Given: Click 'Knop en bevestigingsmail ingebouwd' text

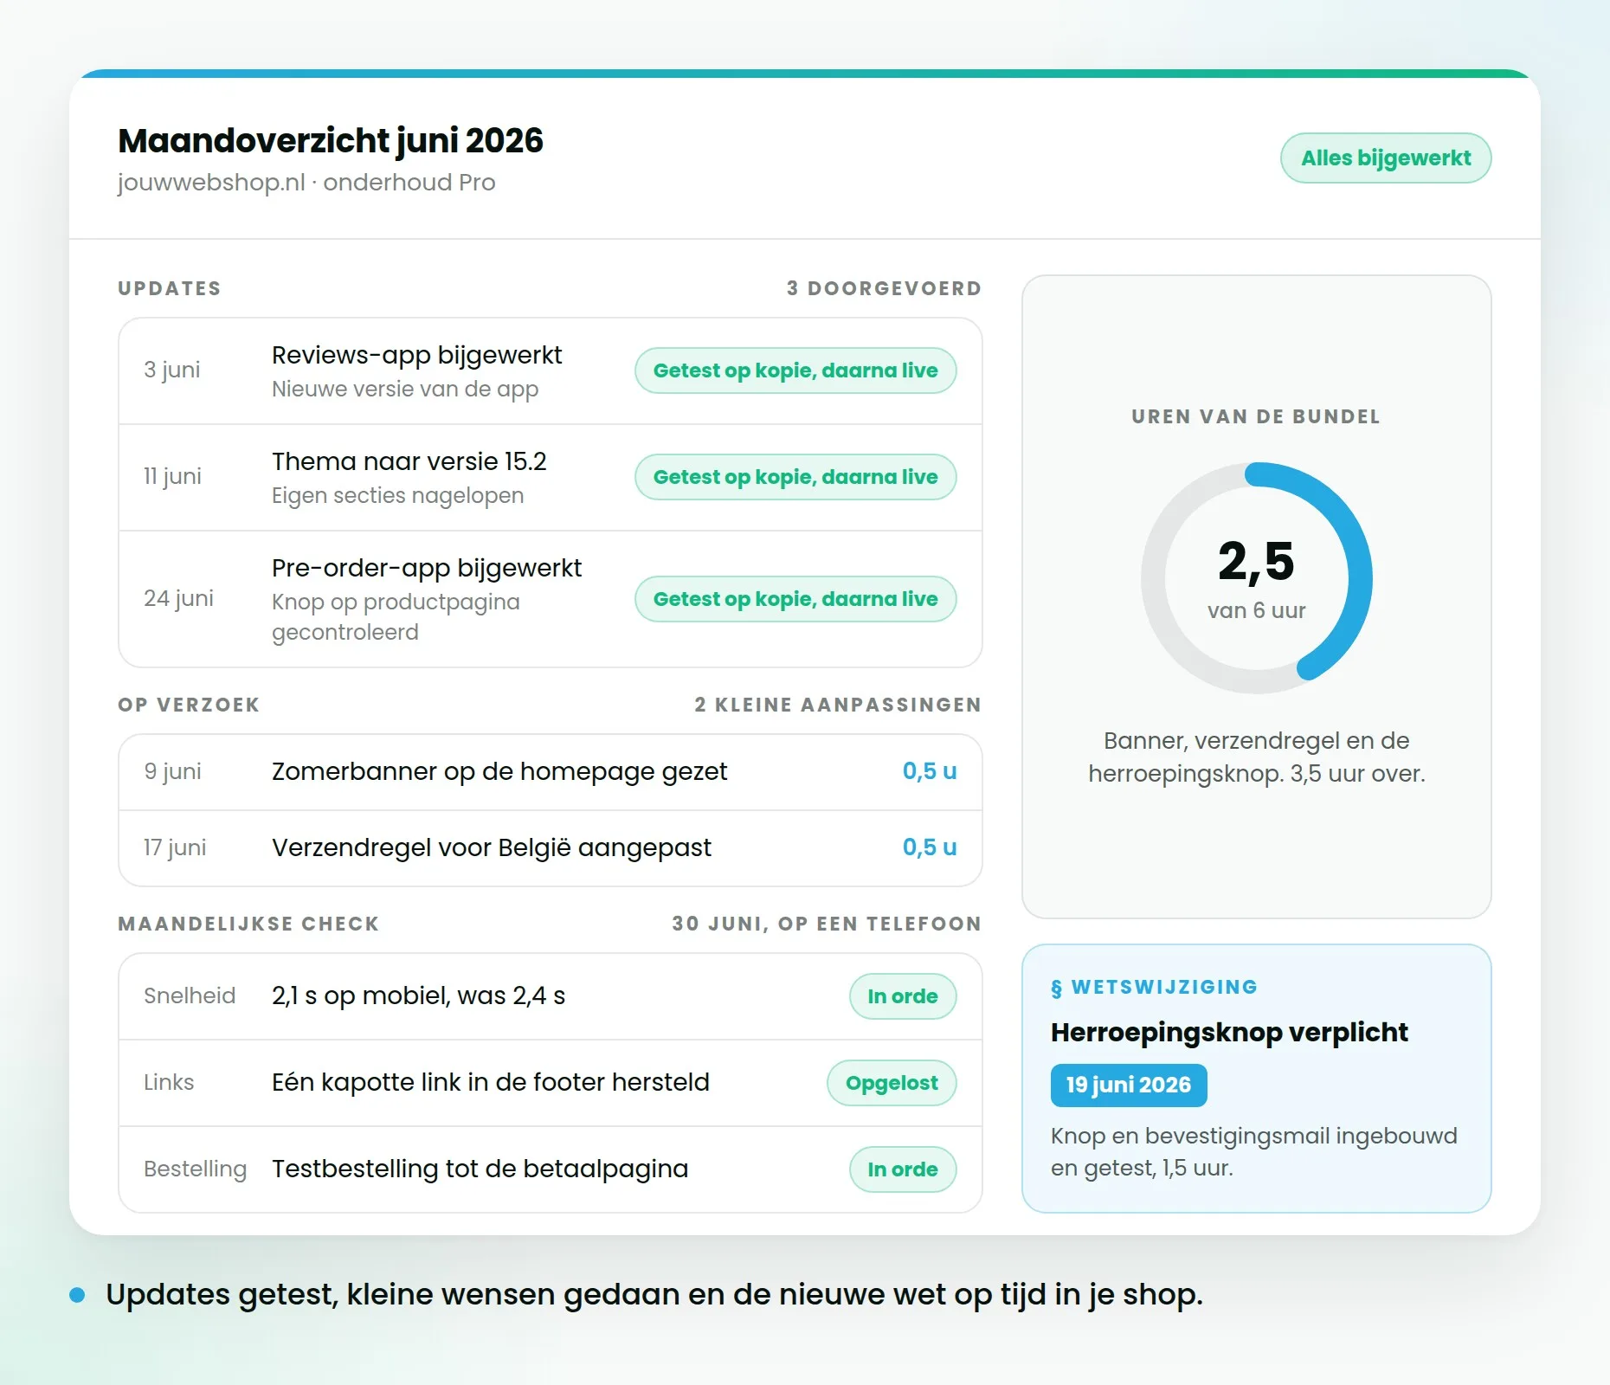Looking at the screenshot, I should tap(1254, 1137).
